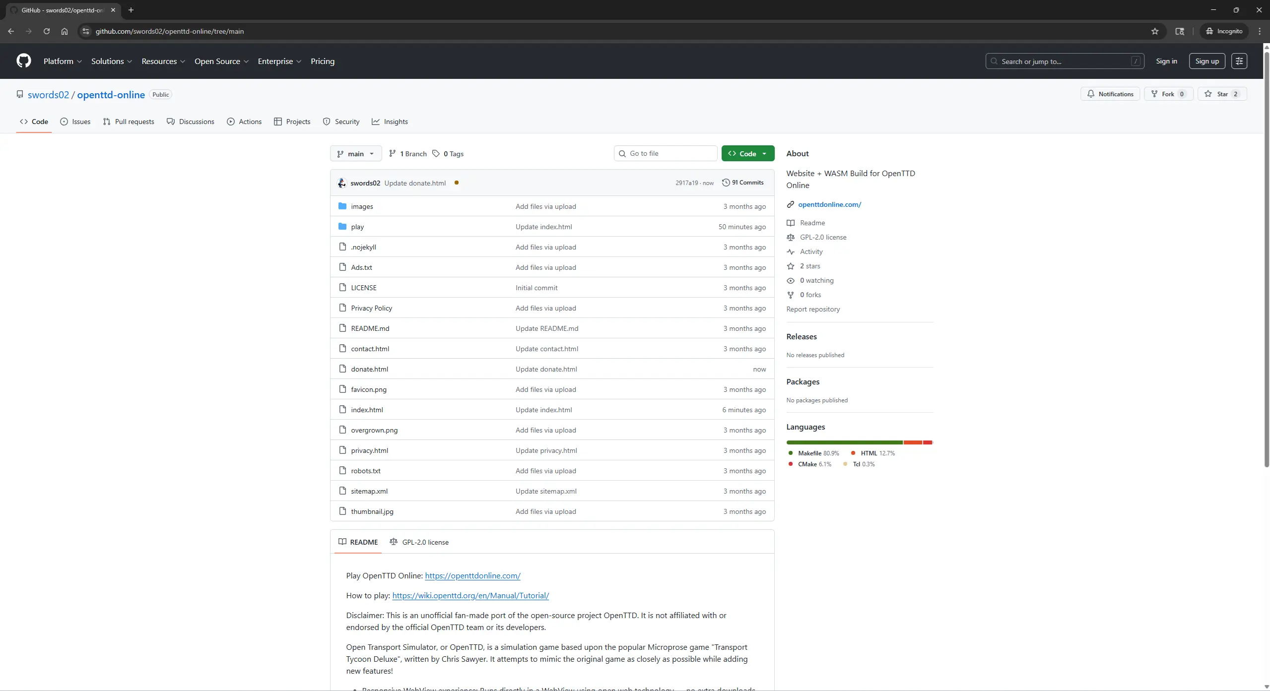
Task: Open the openttdonline.com website link
Action: 829,204
